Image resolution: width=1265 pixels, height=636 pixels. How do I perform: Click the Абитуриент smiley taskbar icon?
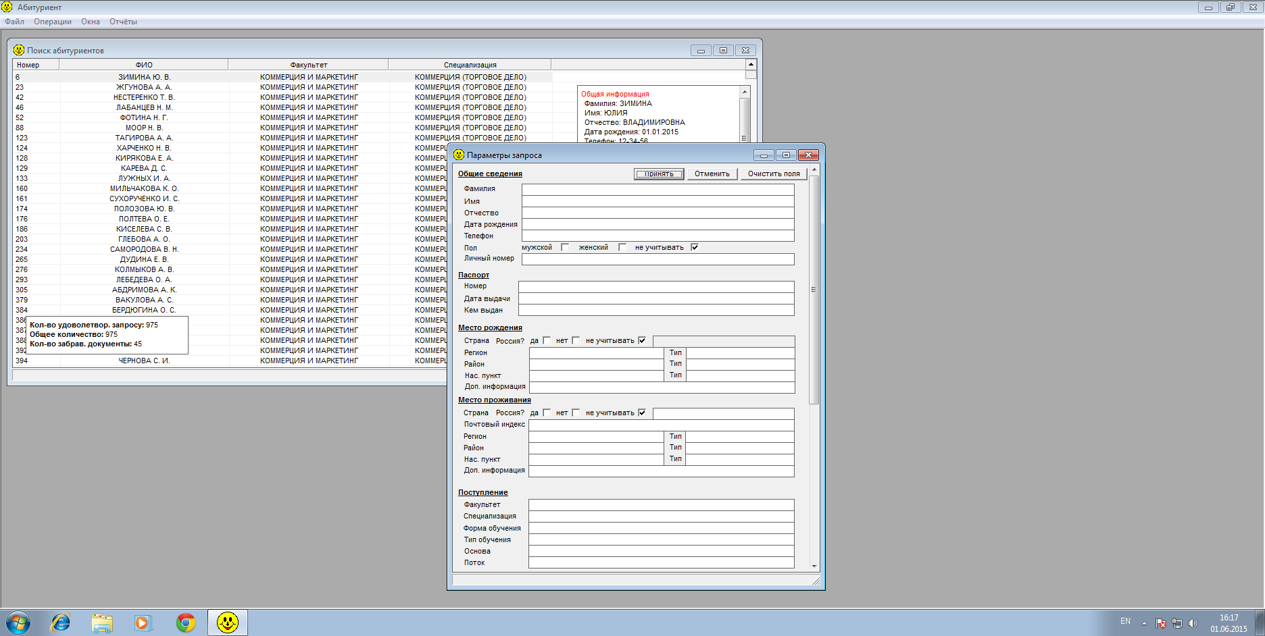coord(228,622)
